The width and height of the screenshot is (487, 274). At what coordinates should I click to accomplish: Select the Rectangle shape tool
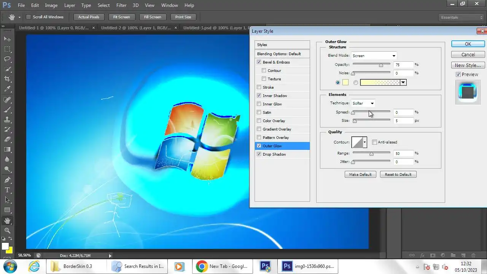(7, 210)
